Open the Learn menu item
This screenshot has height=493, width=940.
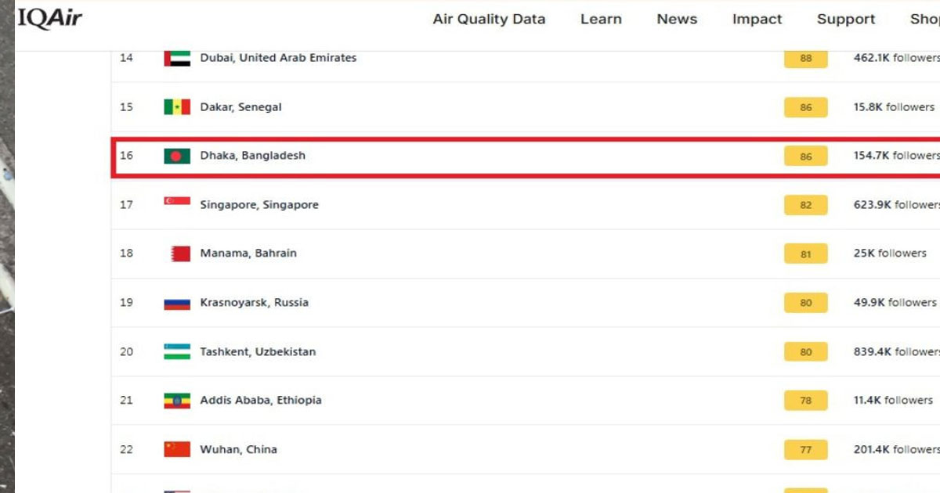tap(601, 20)
